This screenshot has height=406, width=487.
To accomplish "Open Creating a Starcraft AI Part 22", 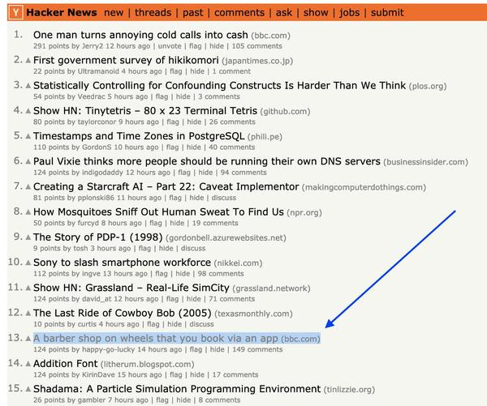I will click(x=166, y=186).
